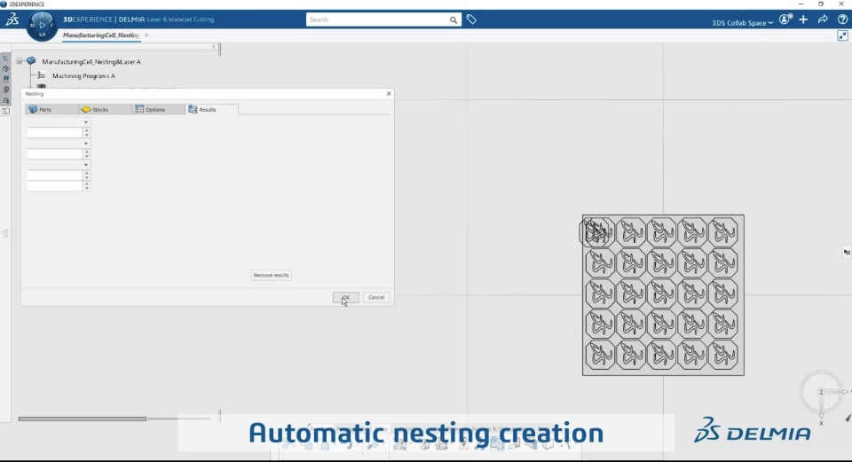Click the blue cube icon on Parts tab
Image resolution: width=852 pixels, height=462 pixels.
pyautogui.click(x=33, y=109)
